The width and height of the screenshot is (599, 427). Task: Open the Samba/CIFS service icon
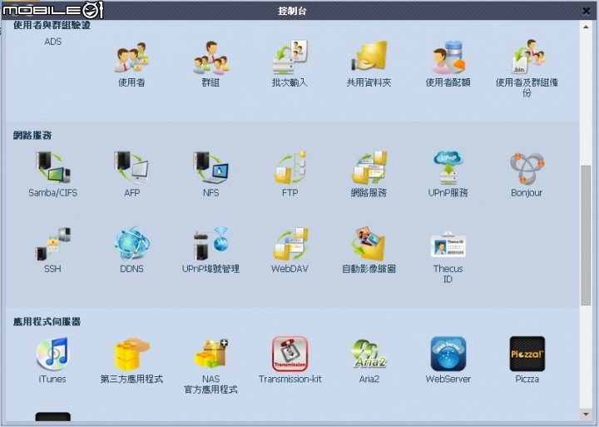pos(52,167)
